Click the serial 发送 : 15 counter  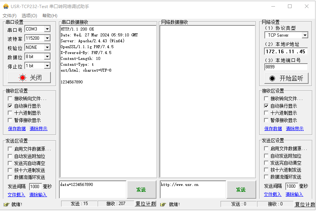[x=79, y=204]
